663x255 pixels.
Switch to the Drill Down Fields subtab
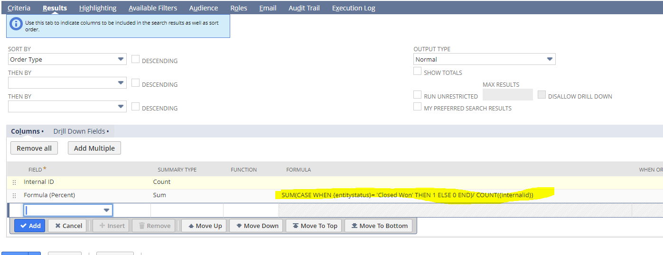pyautogui.click(x=81, y=131)
